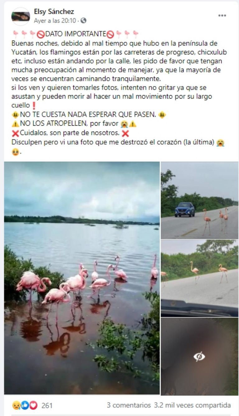Open photo of flamingos near blue car
Image resolution: width=239 pixels, height=416 pixels.
pos(199,200)
